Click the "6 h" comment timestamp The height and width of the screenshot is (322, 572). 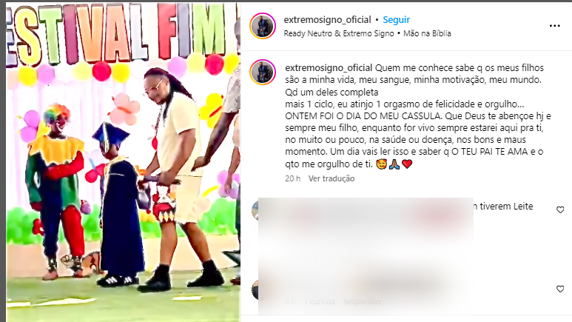click(290, 301)
